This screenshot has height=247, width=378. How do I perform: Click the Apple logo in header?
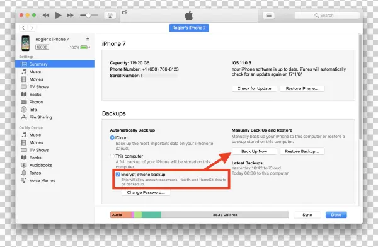point(189,15)
